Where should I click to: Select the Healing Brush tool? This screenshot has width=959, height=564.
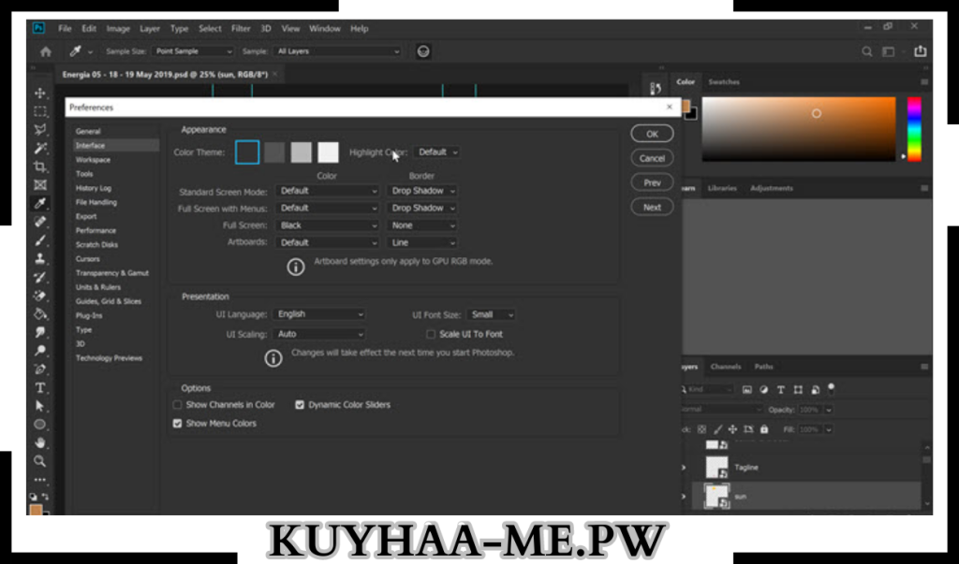tap(40, 221)
